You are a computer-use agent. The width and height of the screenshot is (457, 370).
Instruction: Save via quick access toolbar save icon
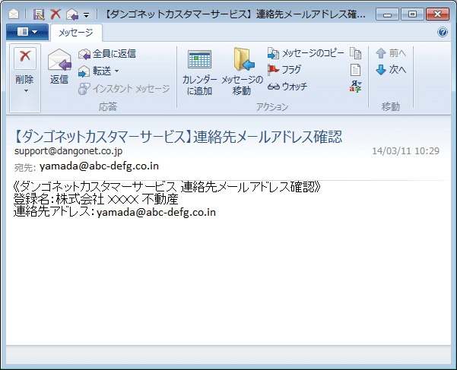(38, 14)
